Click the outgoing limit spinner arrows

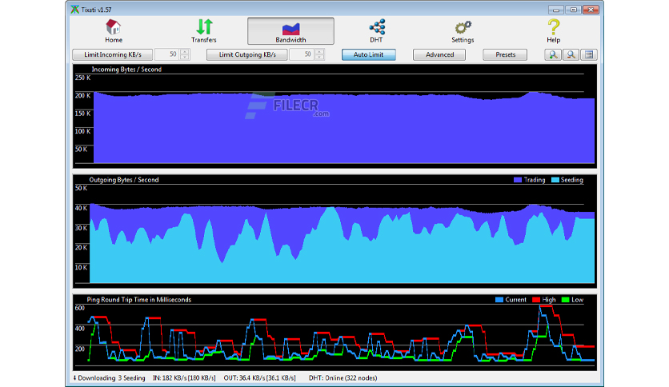tap(319, 54)
